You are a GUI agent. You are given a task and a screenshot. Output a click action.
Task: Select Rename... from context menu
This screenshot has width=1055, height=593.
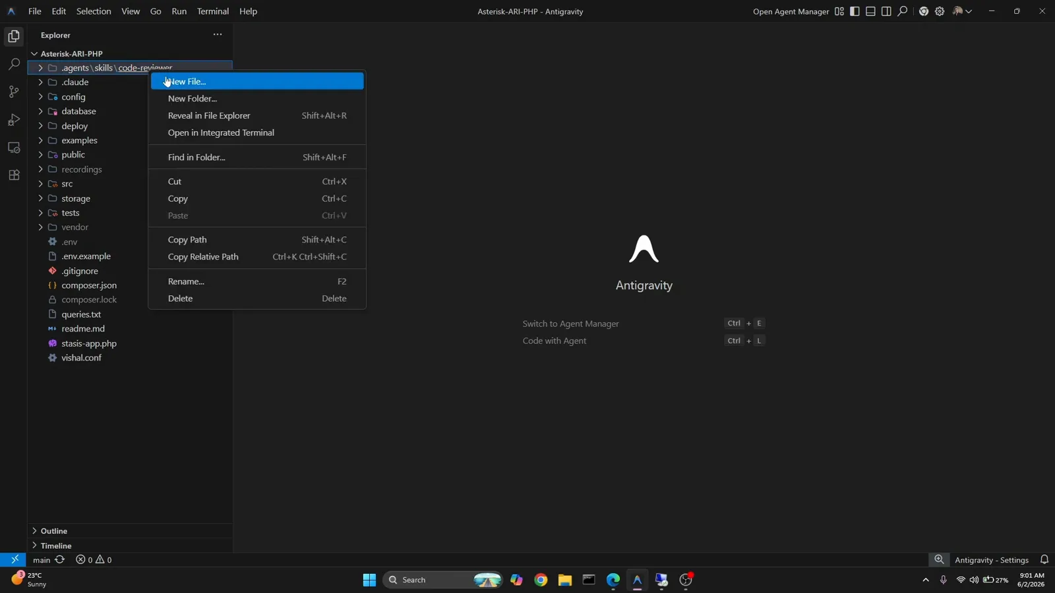point(257,281)
